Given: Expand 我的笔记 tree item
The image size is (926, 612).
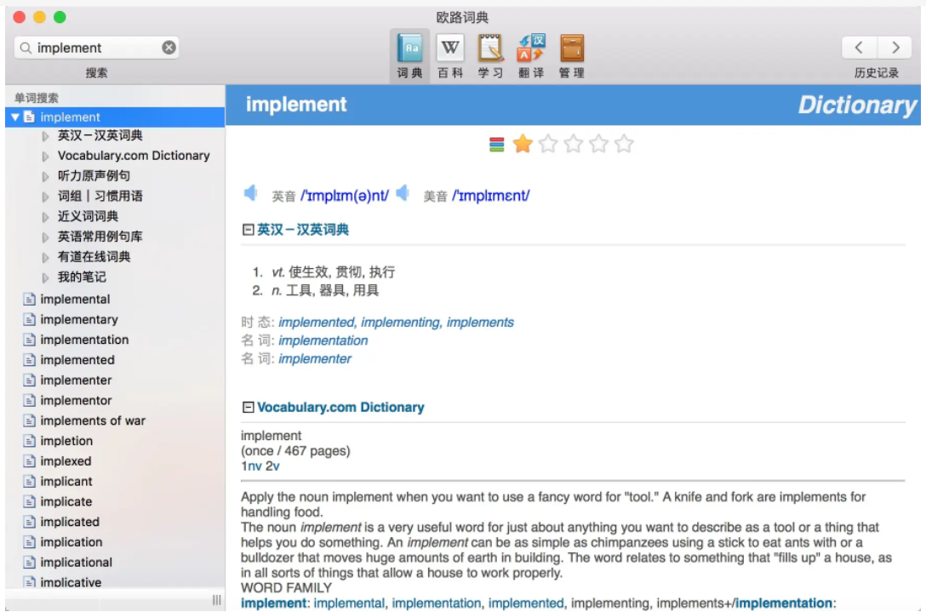Looking at the screenshot, I should (45, 277).
